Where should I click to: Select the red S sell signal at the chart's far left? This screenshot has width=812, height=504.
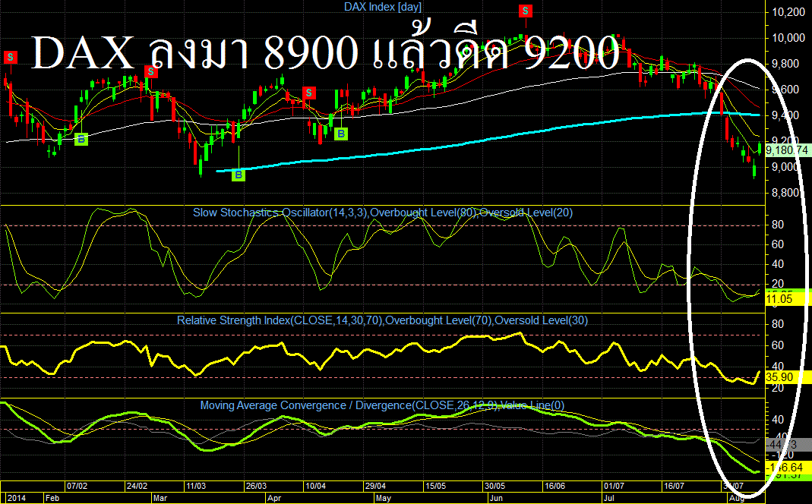(11, 58)
